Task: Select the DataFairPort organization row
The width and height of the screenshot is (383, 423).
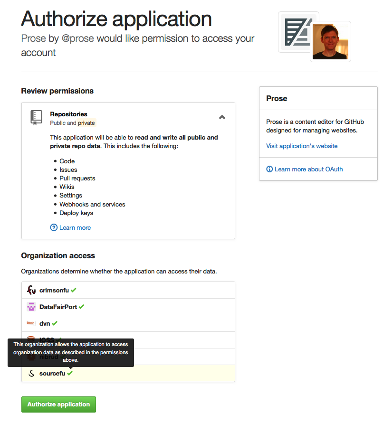Action: [x=128, y=307]
